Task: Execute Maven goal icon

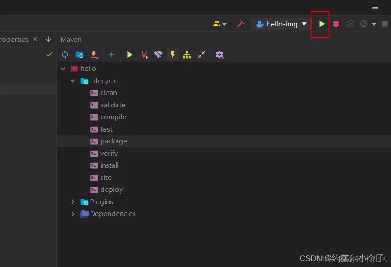Action: 144,55
